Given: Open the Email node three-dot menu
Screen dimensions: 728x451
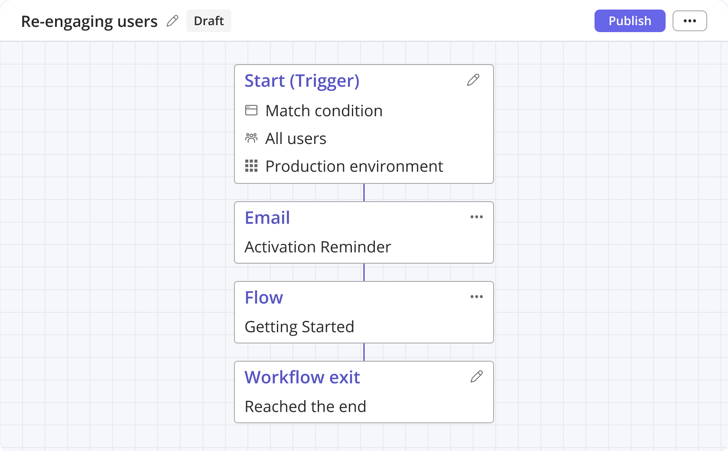Looking at the screenshot, I should [x=477, y=217].
